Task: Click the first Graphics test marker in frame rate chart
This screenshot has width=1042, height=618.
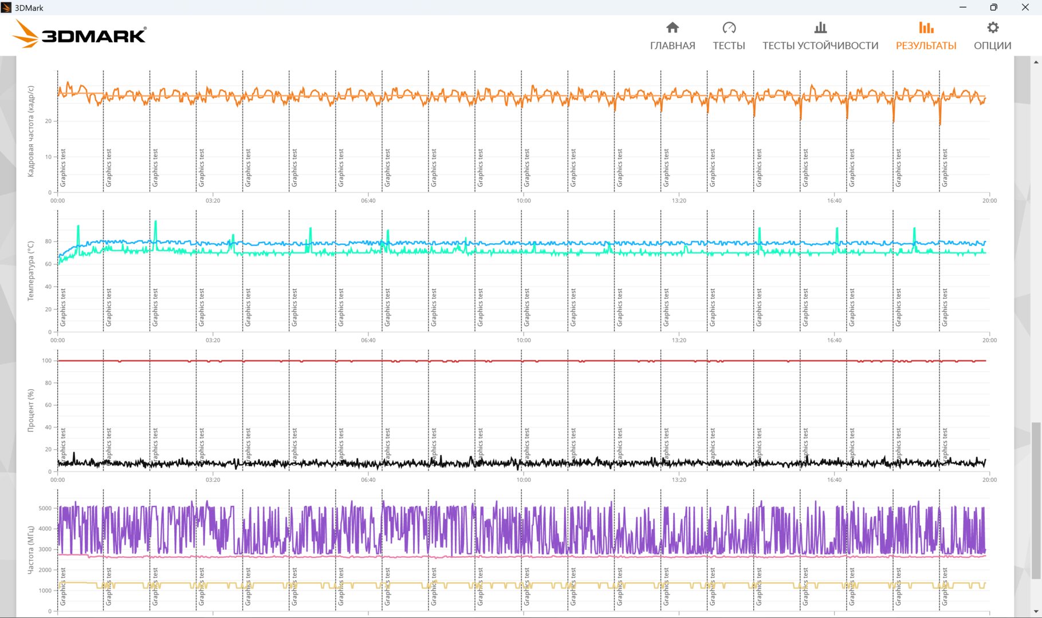Action: coord(63,168)
